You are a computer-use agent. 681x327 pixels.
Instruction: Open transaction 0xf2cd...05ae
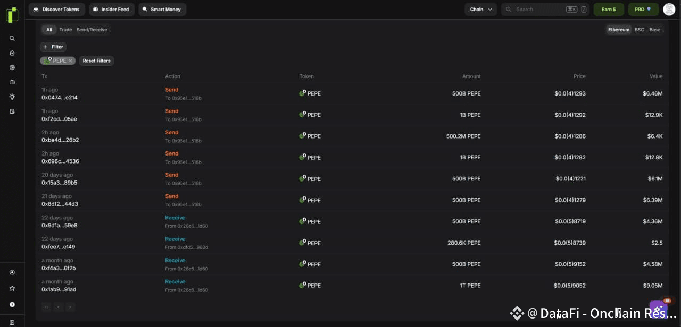point(59,119)
